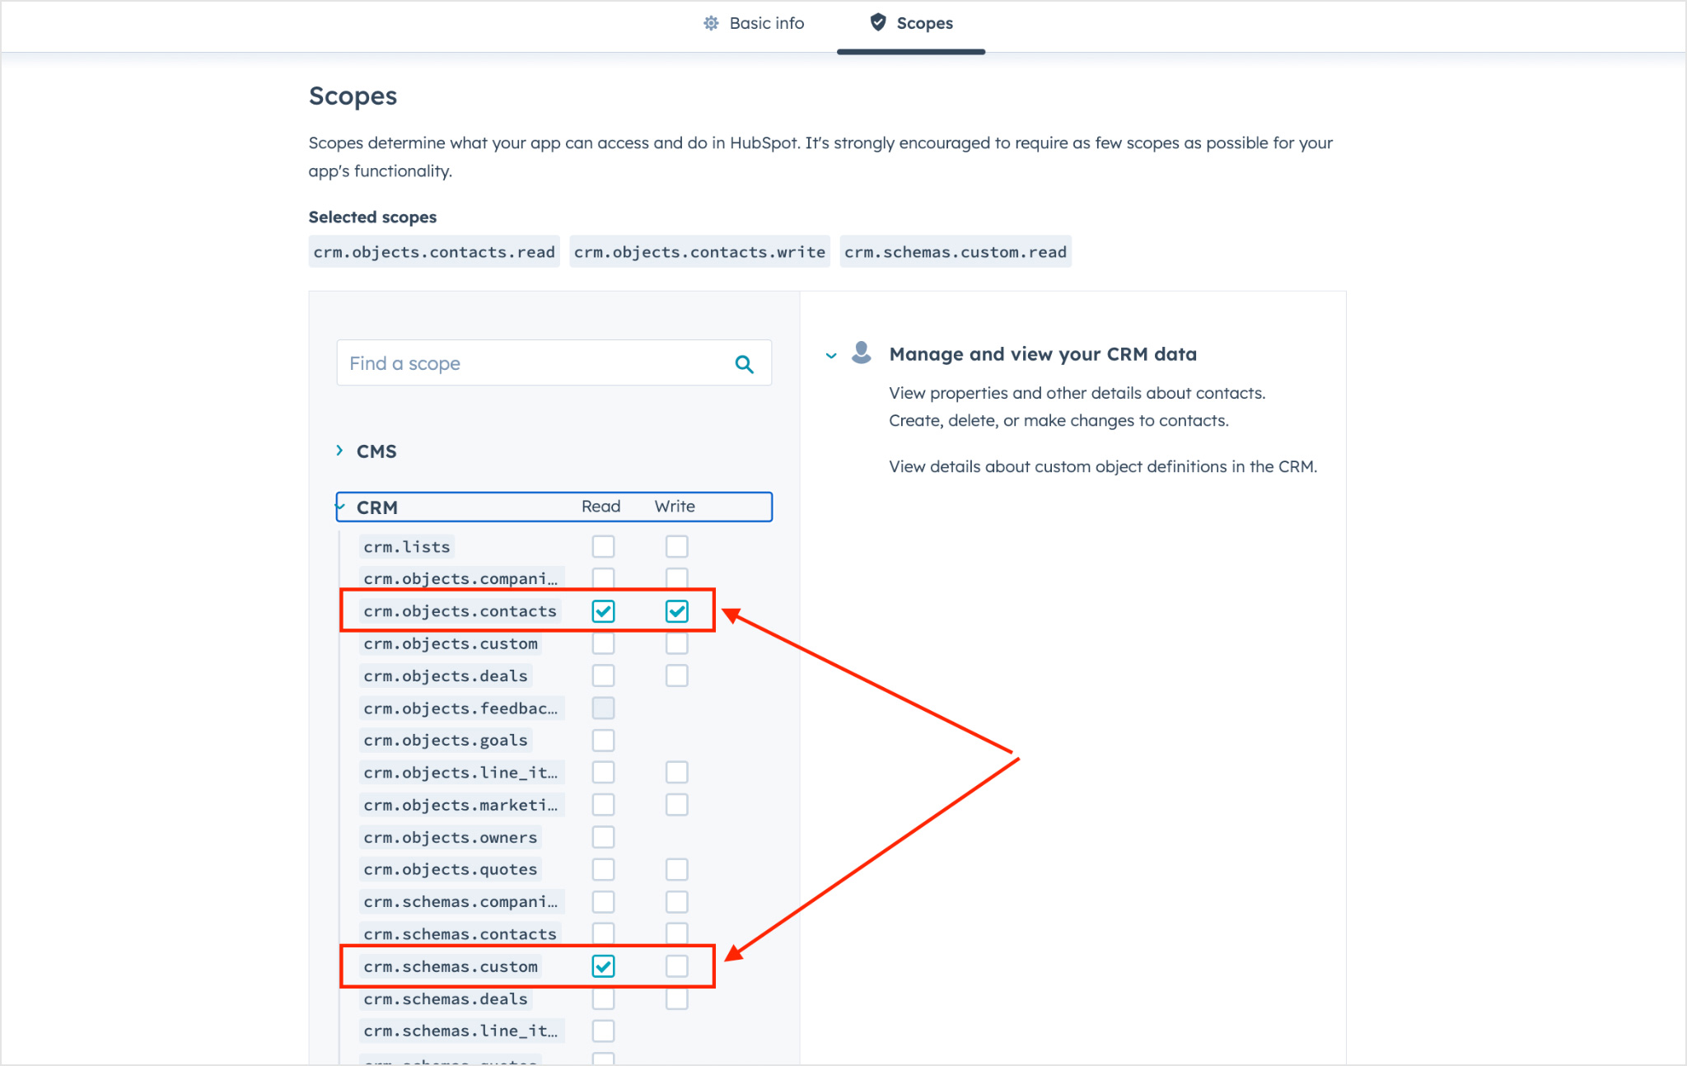This screenshot has height=1066, width=1687.
Task: Enable Read for crm.objects.custom
Action: (603, 643)
